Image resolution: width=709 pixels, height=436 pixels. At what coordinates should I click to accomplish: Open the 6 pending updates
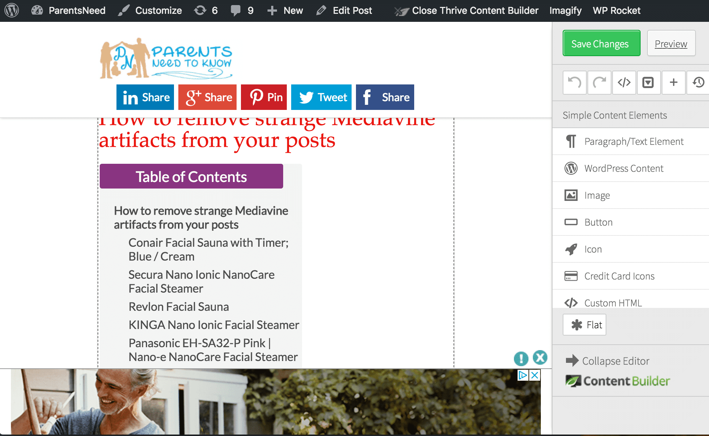tap(206, 10)
